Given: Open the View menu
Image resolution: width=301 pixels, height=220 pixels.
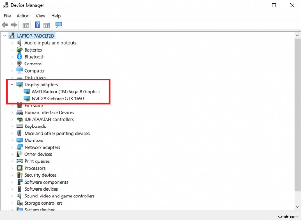Looking at the screenshot, I should (x=40, y=16).
